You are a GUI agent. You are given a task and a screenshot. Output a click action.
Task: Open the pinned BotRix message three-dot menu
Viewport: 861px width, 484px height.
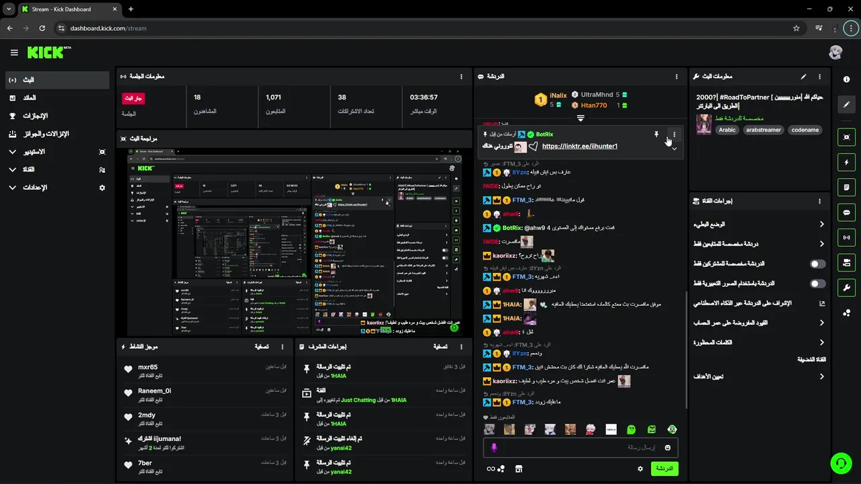pos(674,134)
